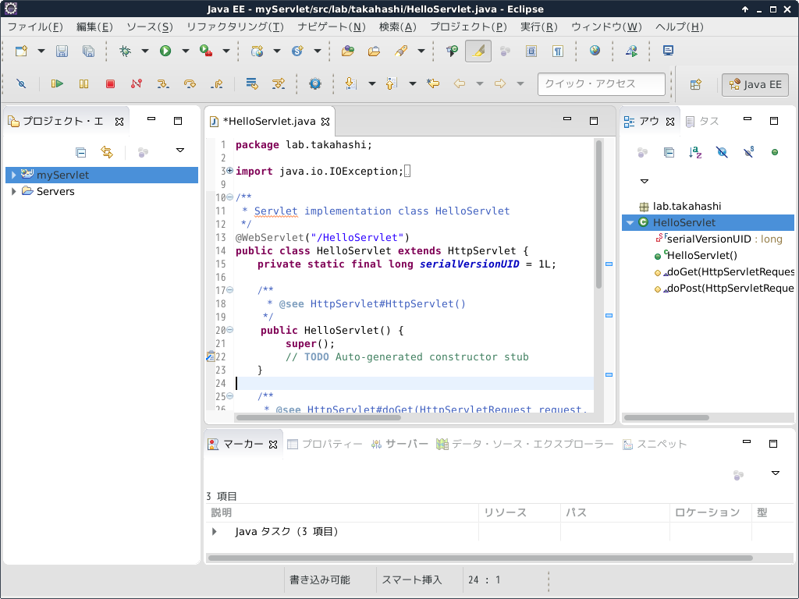Click the Save All icon
Viewport: 799px width, 599px height.
[x=88, y=51]
